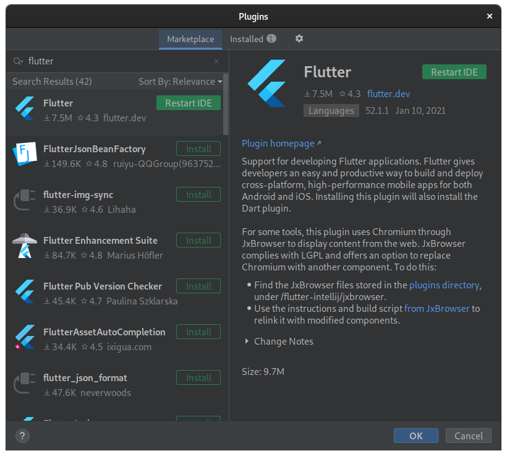Select the flutter-img-sync plugin name
This screenshot has height=456, width=507.
pos(79,195)
